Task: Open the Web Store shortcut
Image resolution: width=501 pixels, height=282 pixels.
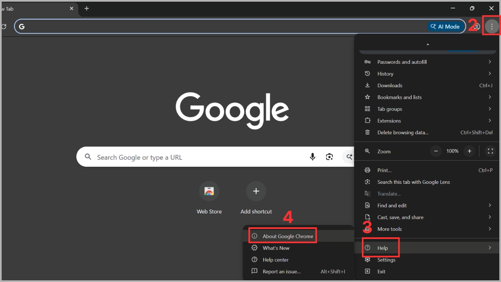Action: point(209,198)
